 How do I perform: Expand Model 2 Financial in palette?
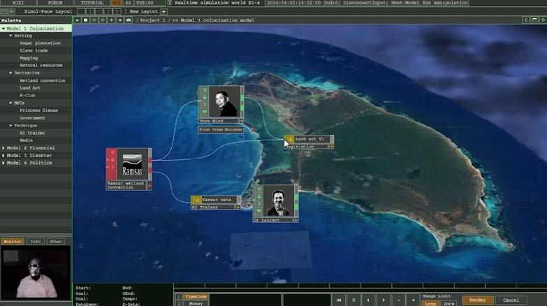[x=3, y=148]
